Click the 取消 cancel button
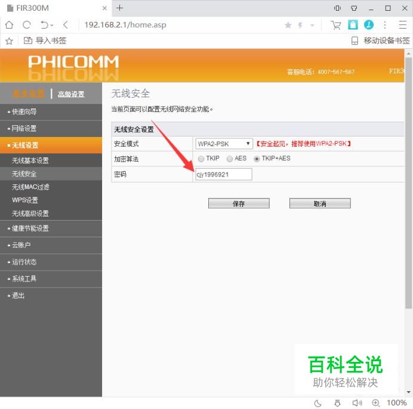Viewport: 413px width, 409px height. click(x=320, y=203)
